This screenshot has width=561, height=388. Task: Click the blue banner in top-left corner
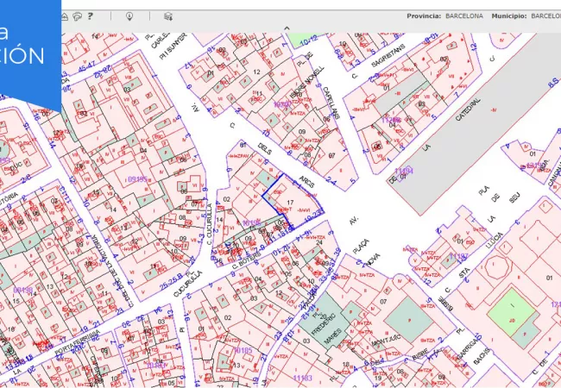30,53
